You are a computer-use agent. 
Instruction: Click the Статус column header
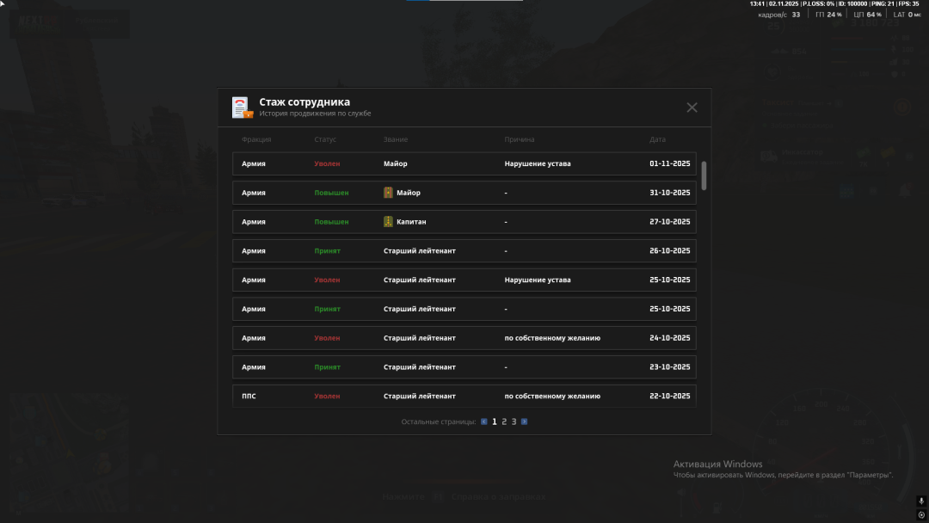tap(325, 139)
